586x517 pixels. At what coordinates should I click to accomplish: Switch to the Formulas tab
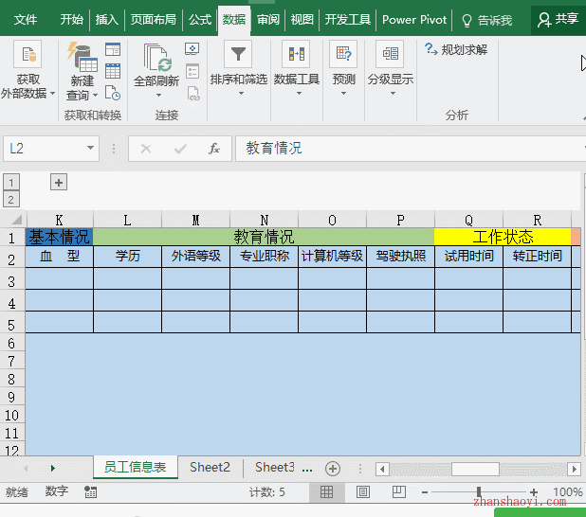coord(199,19)
